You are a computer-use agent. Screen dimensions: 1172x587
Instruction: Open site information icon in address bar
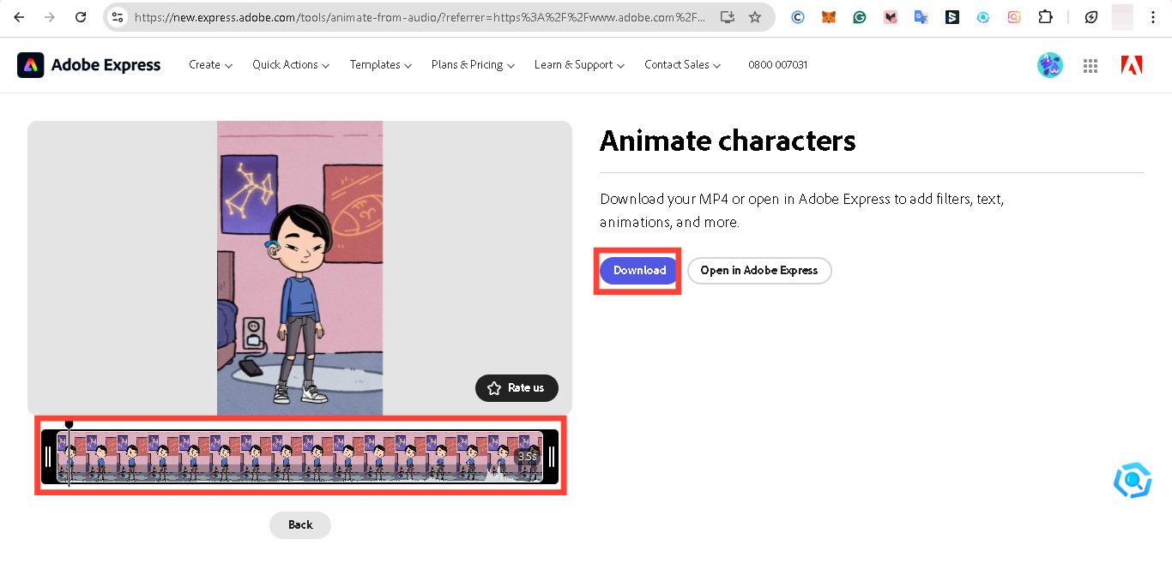pyautogui.click(x=118, y=17)
